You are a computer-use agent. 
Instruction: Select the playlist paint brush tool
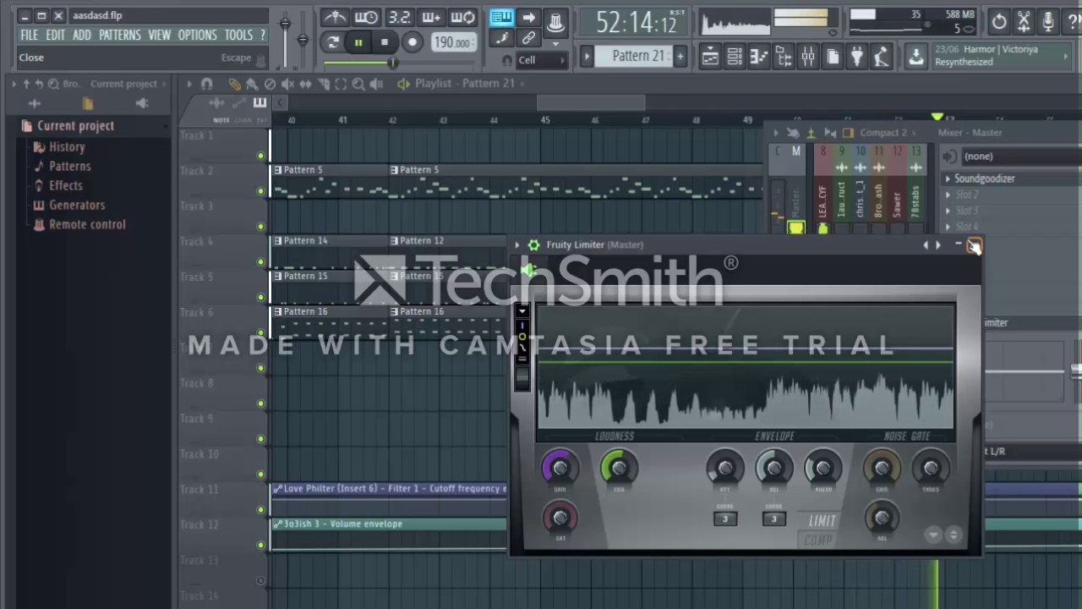(252, 84)
